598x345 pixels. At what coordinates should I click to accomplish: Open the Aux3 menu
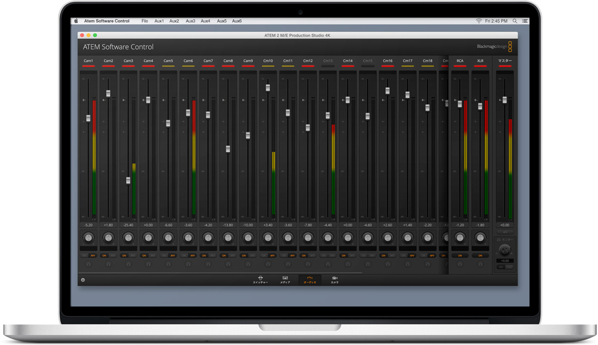coord(190,21)
